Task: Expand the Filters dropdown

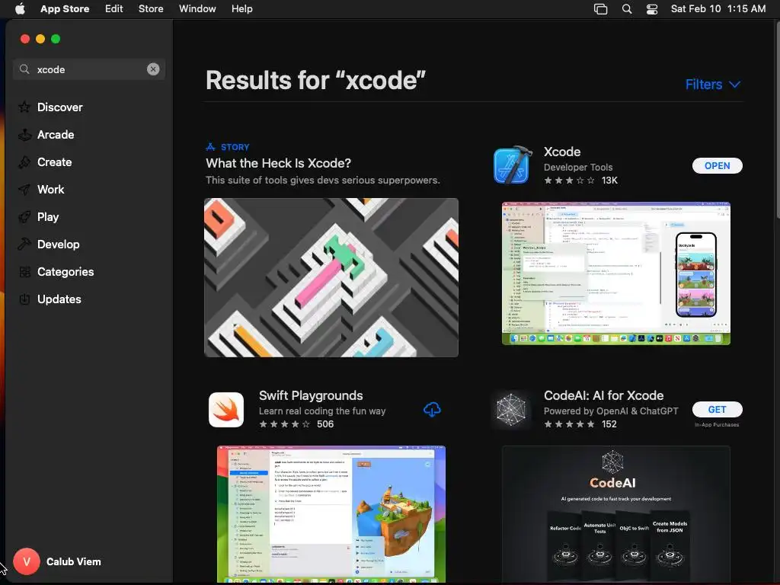Action: tap(713, 85)
